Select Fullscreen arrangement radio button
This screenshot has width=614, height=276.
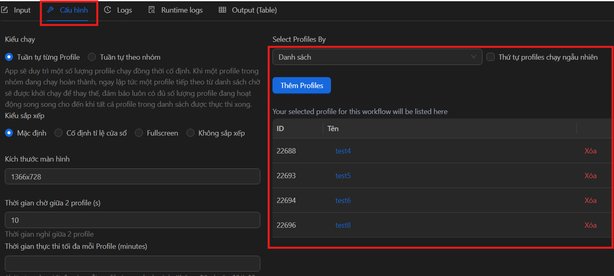(139, 133)
